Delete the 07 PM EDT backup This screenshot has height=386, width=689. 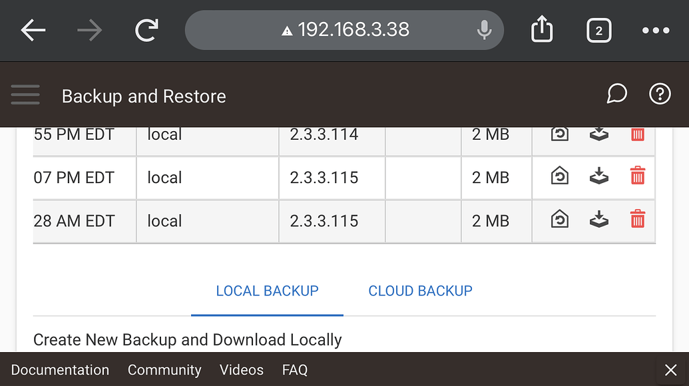[638, 177]
